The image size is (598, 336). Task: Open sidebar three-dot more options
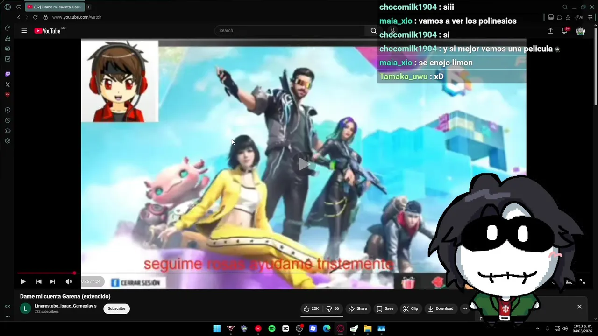(x=7, y=316)
